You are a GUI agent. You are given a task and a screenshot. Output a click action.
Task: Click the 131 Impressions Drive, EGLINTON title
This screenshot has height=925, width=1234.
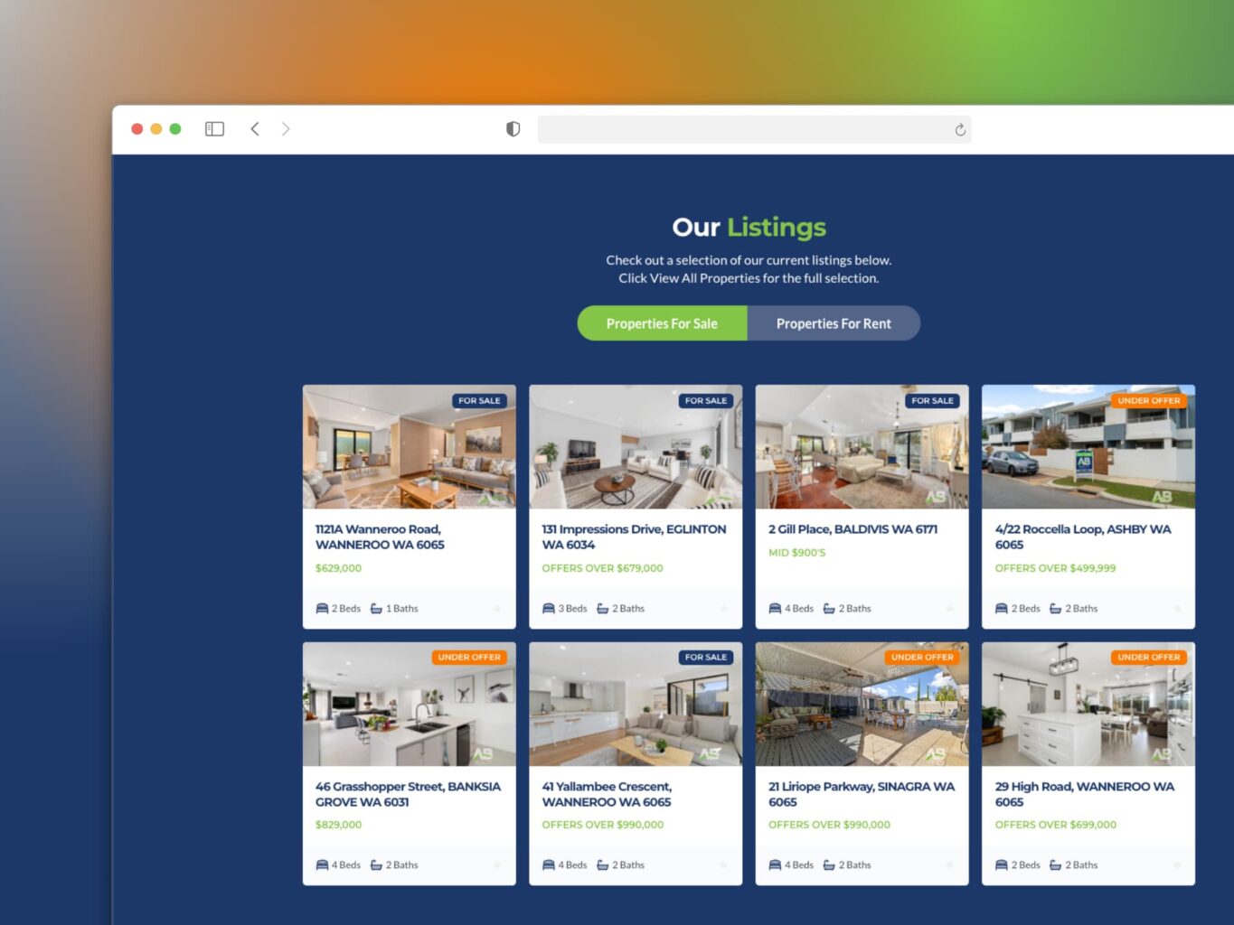(634, 537)
